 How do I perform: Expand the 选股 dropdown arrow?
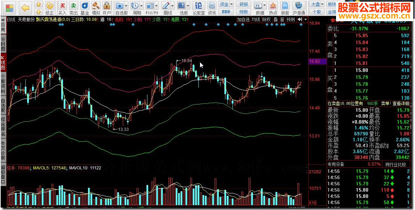coord(188,5)
